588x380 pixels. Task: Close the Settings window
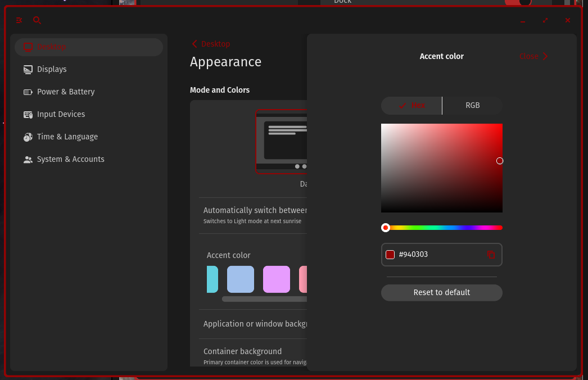click(568, 20)
